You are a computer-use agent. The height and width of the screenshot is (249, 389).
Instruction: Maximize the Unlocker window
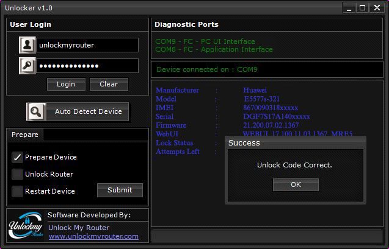coord(363,8)
